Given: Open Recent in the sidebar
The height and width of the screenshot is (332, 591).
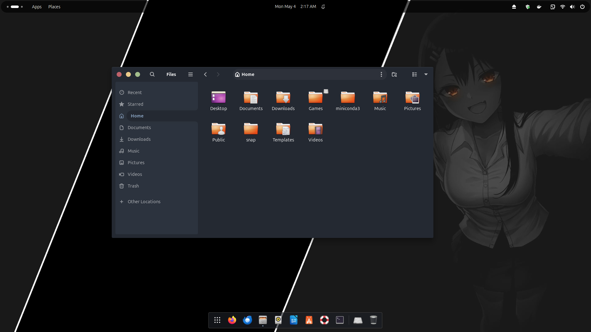Looking at the screenshot, I should [157, 93].
